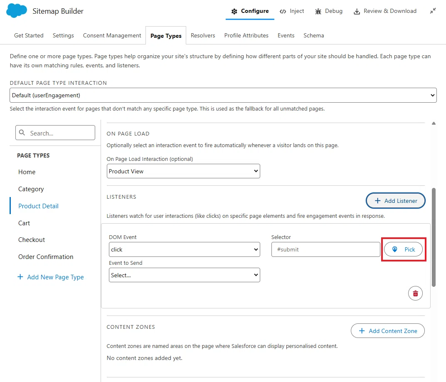This screenshot has width=446, height=382.
Task: Open the Resolvers tab
Action: pos(203,36)
